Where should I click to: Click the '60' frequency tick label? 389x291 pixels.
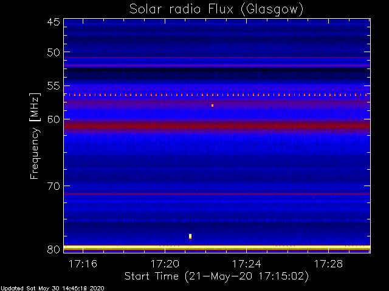(x=53, y=119)
